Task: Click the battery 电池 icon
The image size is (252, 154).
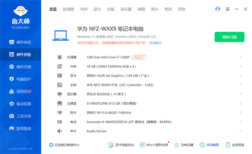Action: (x=60, y=122)
